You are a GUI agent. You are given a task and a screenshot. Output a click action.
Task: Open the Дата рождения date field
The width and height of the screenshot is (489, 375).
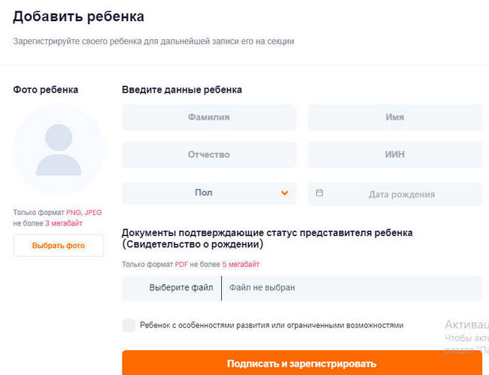(x=402, y=194)
